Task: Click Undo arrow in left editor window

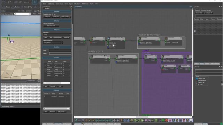Action: coord(4,2)
